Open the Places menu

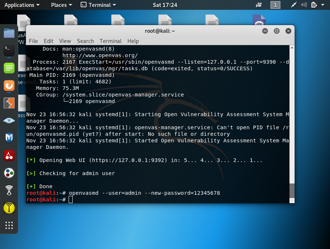coord(61,5)
